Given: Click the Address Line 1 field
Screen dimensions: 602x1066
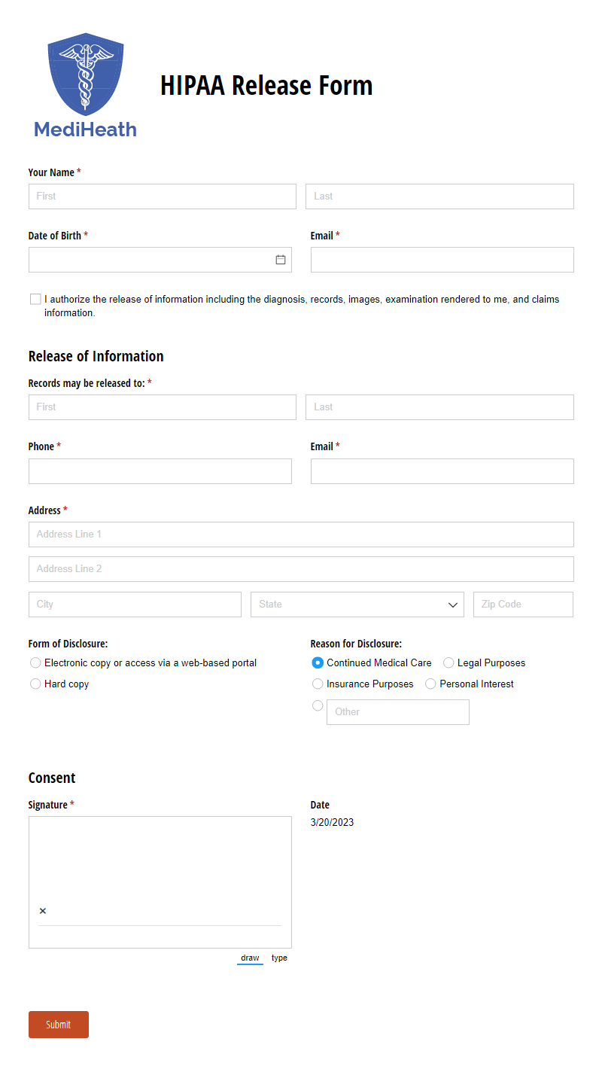Looking at the screenshot, I should tap(301, 535).
